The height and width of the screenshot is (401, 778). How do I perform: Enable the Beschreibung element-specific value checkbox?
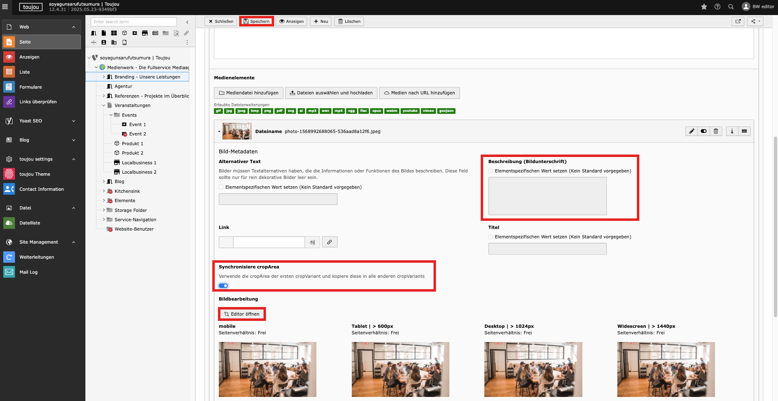point(491,171)
